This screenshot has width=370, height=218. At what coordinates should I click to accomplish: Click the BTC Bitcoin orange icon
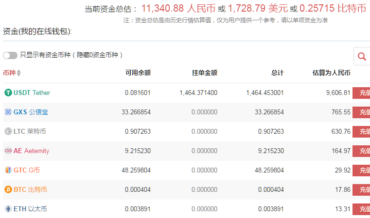pos(8,189)
